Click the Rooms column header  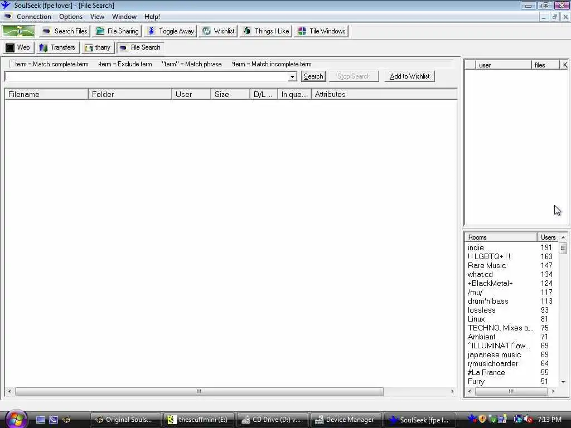coord(501,237)
